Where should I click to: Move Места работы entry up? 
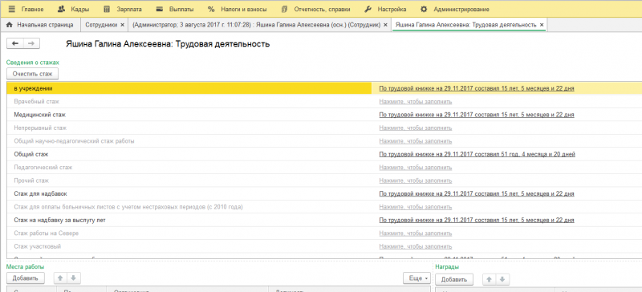[61, 278]
